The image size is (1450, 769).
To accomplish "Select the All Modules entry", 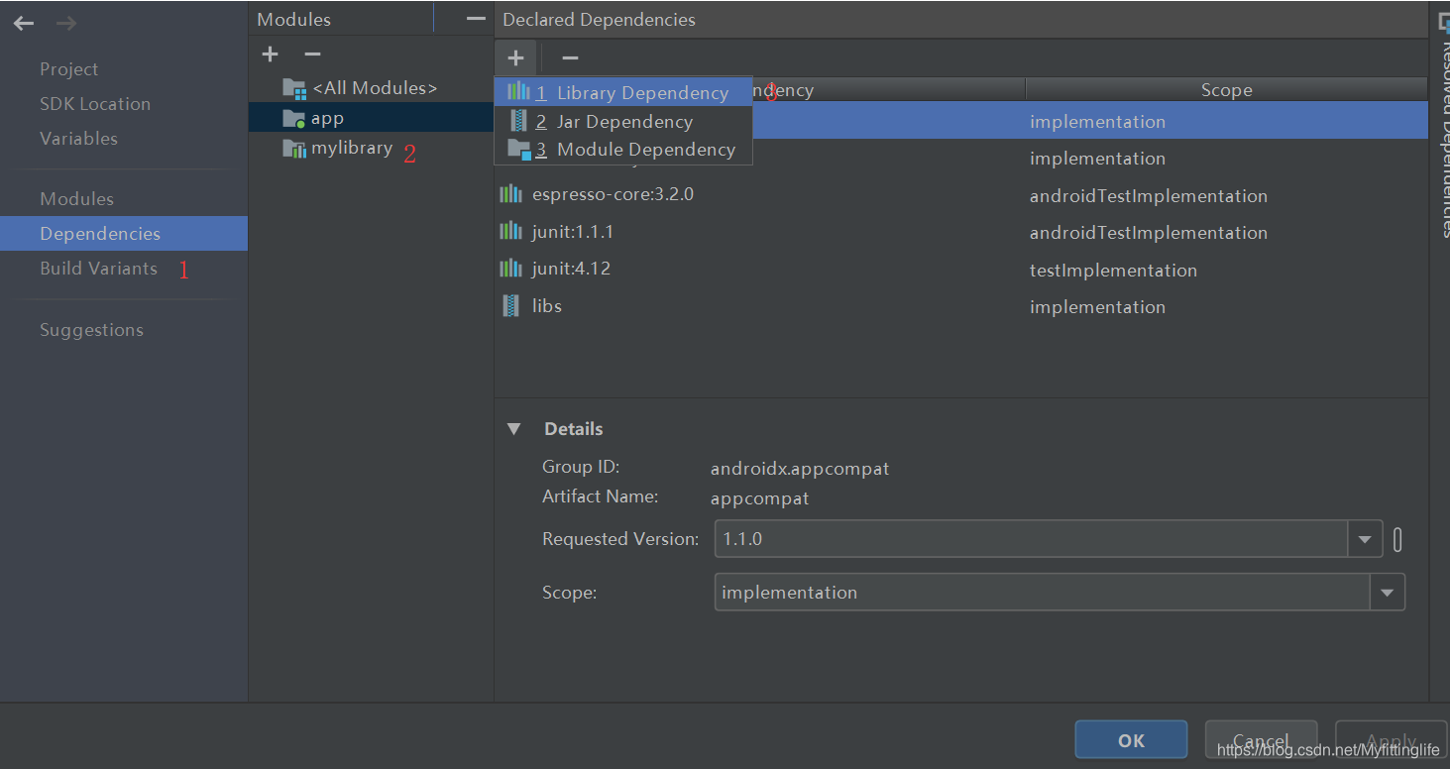I will click(x=371, y=88).
